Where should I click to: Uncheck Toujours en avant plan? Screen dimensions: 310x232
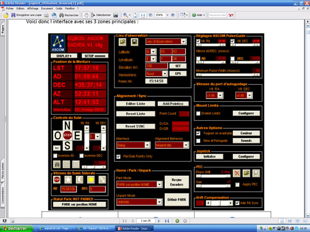[x=198, y=133]
